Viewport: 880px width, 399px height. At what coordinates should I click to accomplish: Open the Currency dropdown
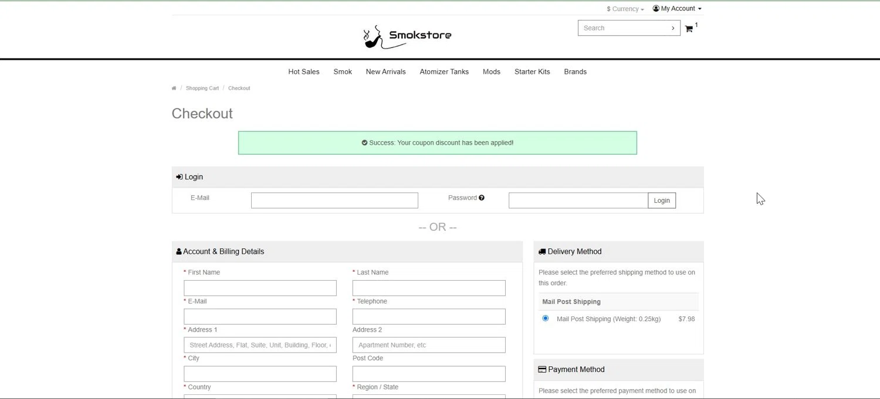click(625, 9)
